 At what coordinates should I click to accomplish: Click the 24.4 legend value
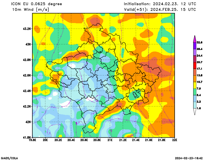pyautogui.click(x=199, y=56)
